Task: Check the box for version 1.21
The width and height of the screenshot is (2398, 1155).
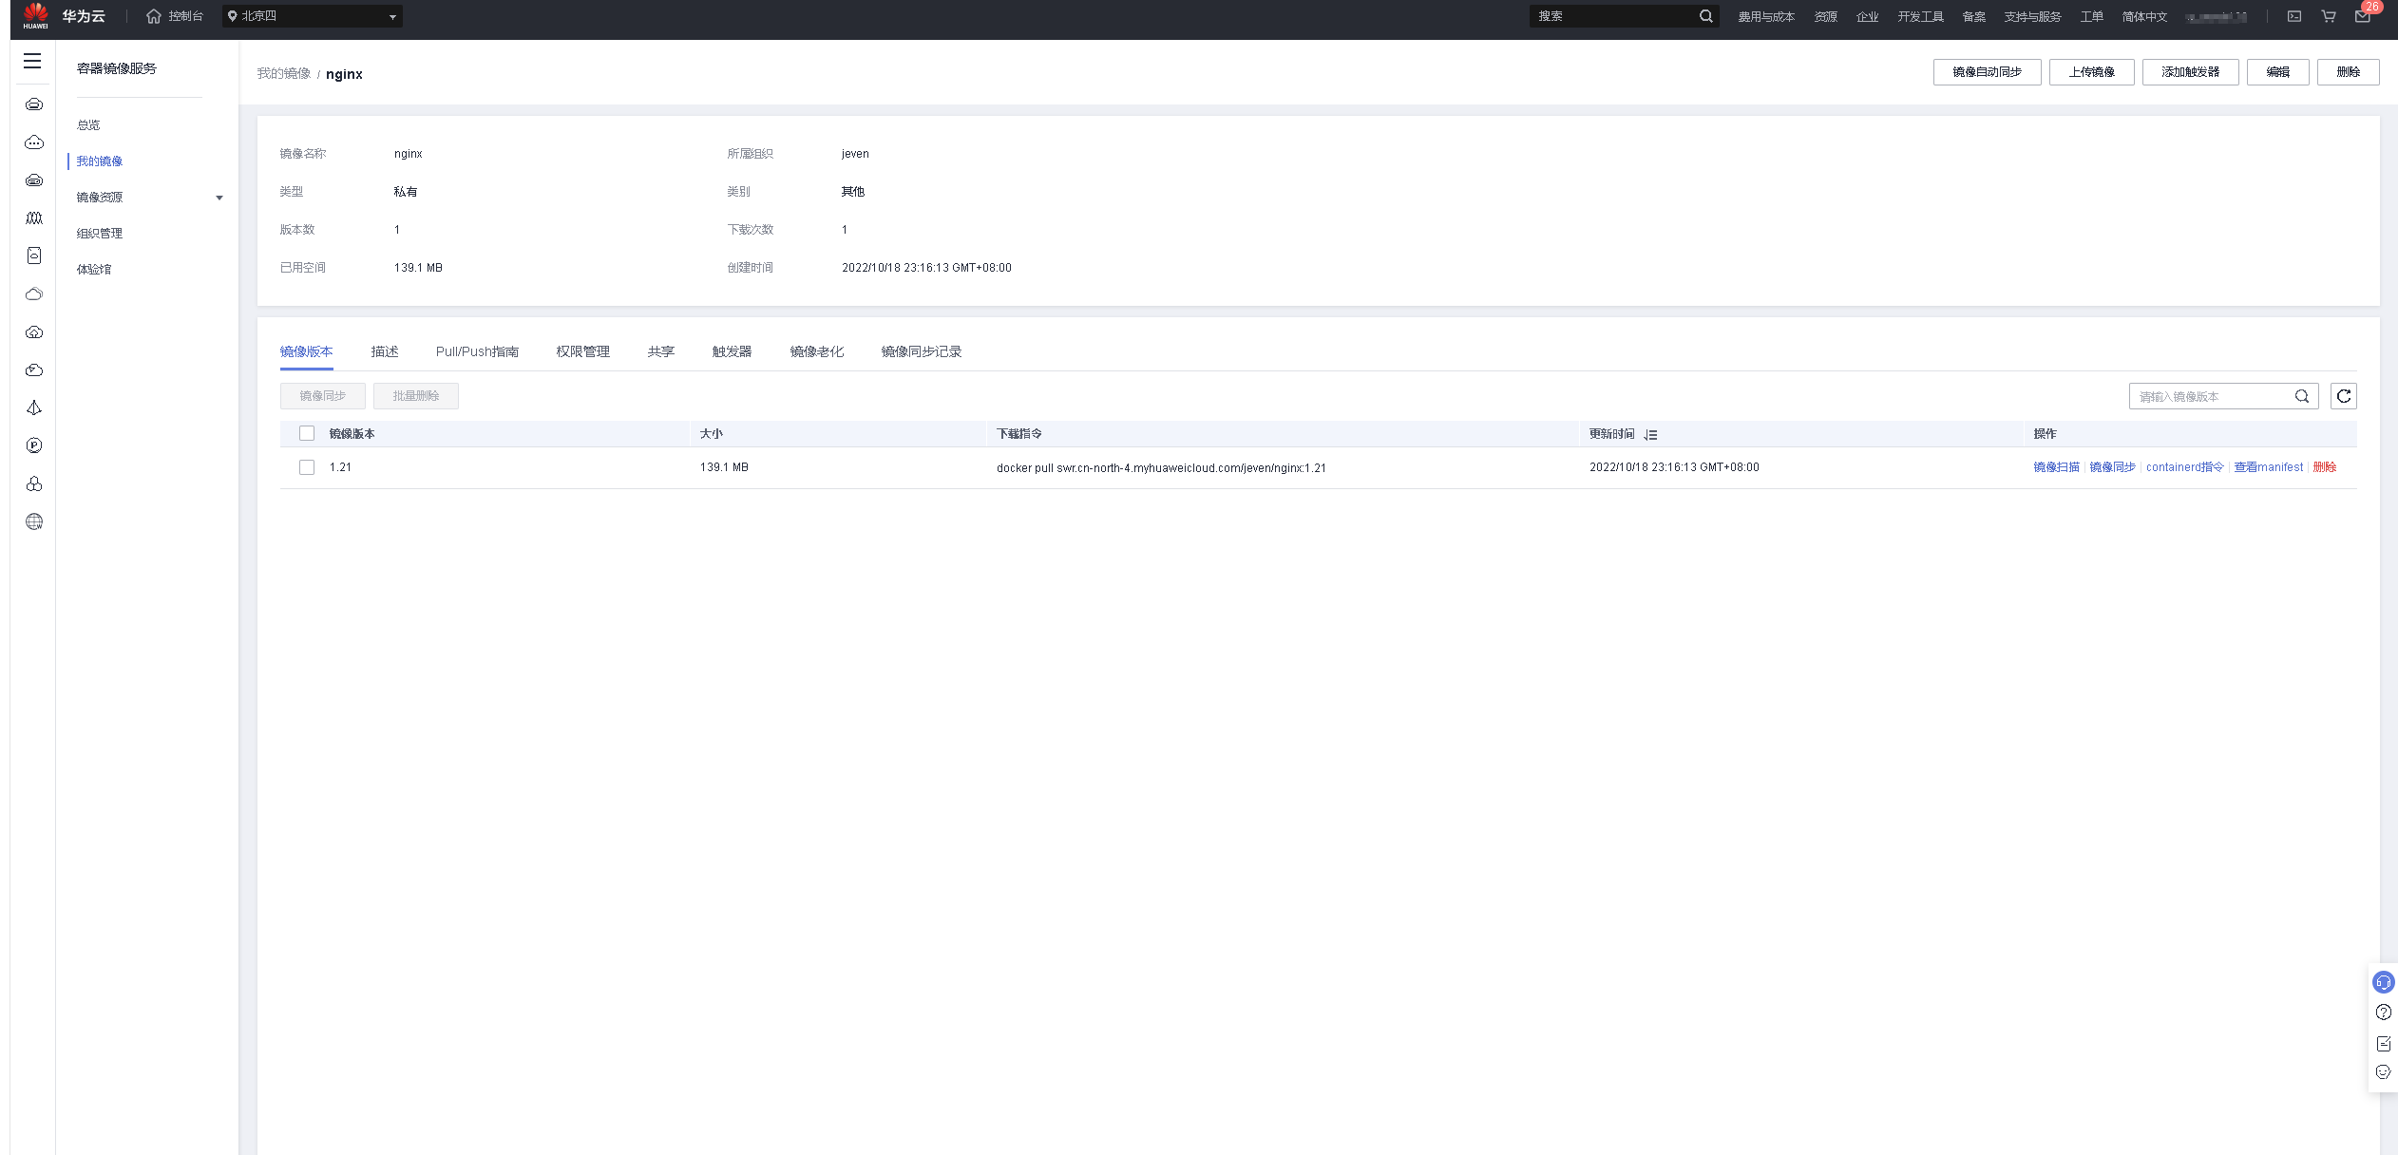Action: tap(307, 467)
